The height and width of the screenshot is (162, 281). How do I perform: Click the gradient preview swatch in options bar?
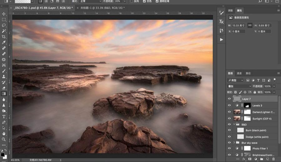[22, 2]
